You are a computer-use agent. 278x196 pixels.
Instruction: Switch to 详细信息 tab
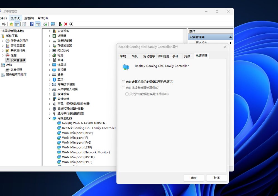[164, 56]
